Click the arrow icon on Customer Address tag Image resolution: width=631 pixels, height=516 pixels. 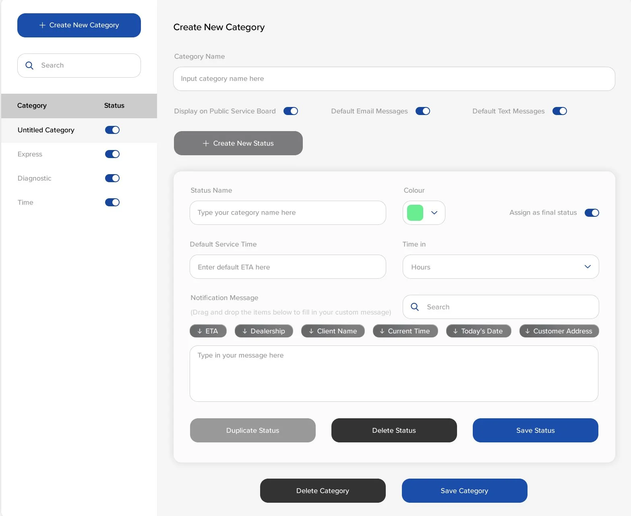click(528, 331)
